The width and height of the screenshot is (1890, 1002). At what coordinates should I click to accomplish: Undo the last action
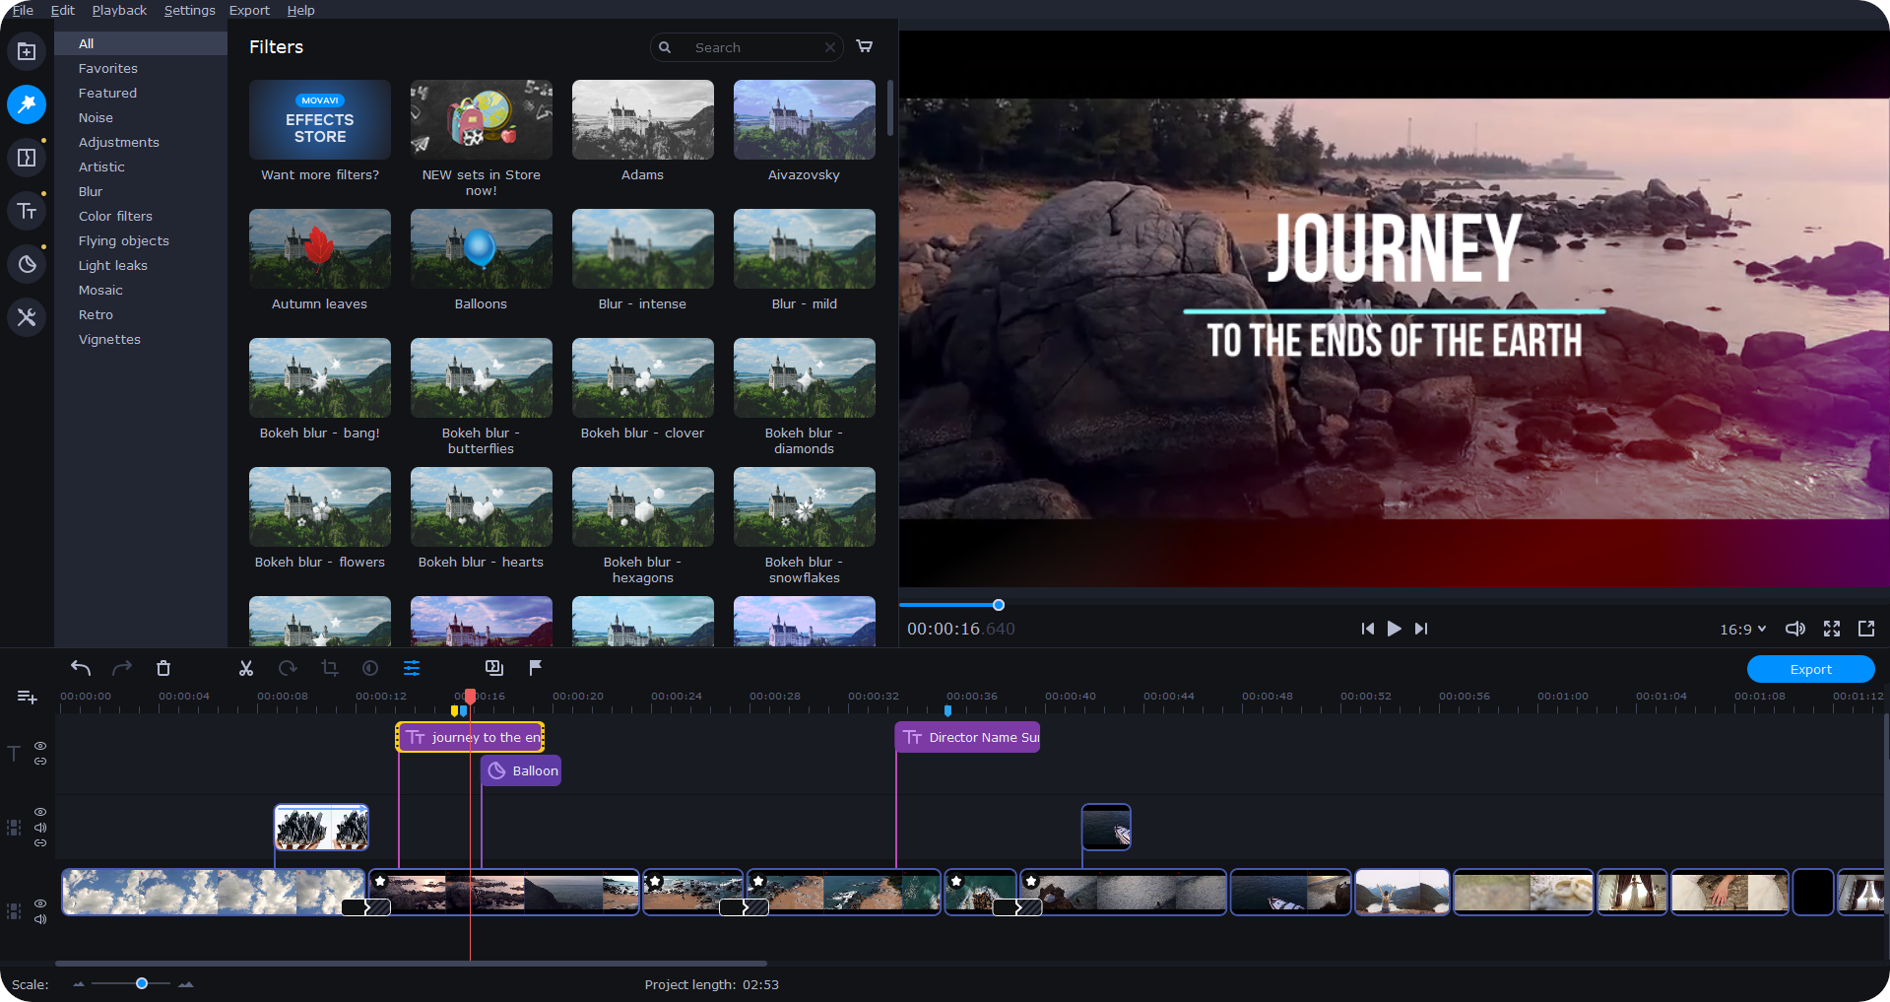coord(81,668)
